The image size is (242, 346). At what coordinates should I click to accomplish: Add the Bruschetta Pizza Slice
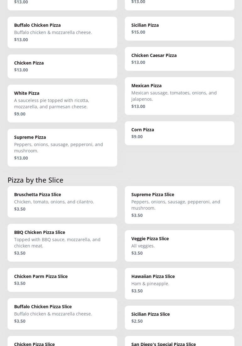click(62, 202)
